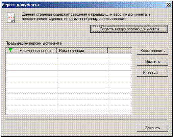
Task: Click 'Предыдущие версии документа:' label
Action: [34, 43]
